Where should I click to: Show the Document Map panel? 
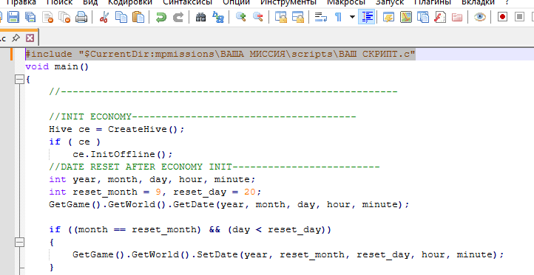(406, 17)
